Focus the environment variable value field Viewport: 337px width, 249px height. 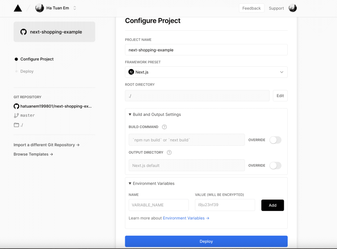tap(225, 205)
